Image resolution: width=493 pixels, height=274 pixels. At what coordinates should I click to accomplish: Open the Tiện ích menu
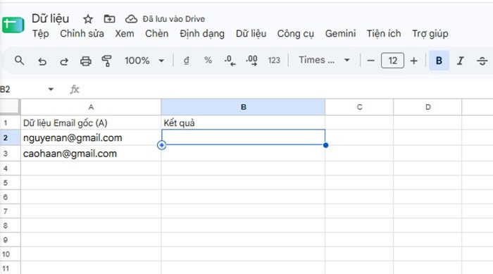(x=384, y=34)
